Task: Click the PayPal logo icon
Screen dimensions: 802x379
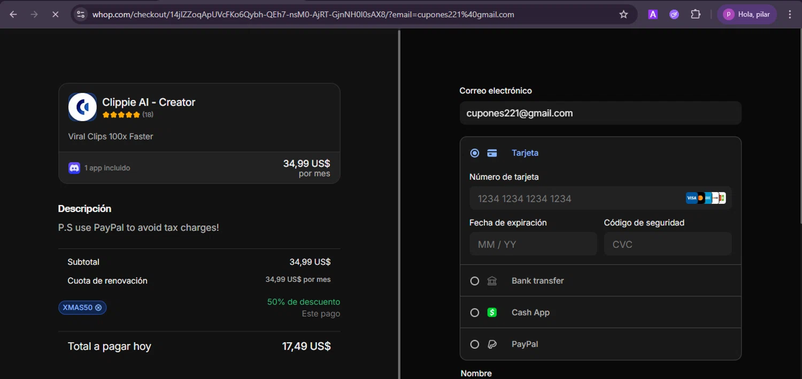Action: pos(492,344)
